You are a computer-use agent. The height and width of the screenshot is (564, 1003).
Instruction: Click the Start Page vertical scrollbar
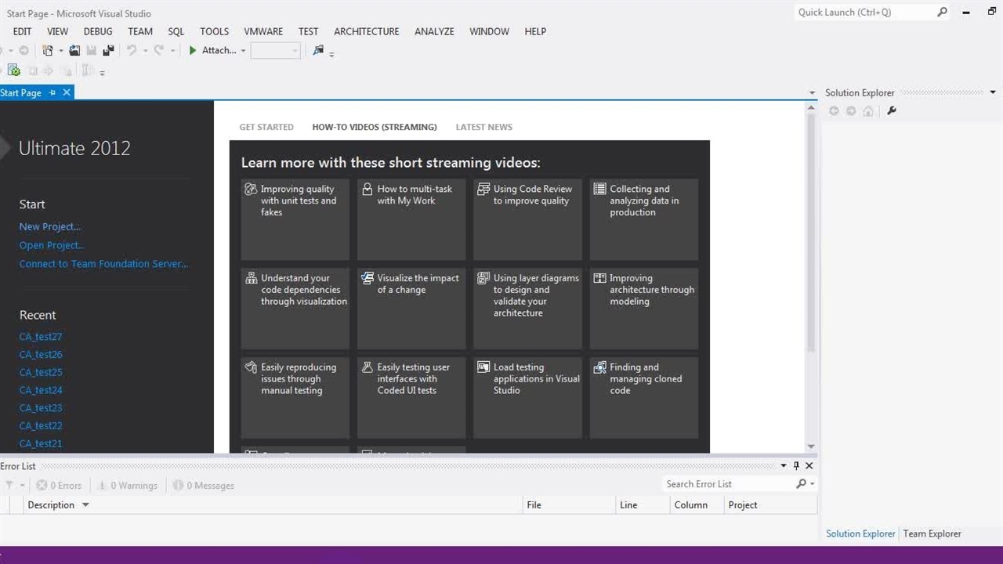coord(811,235)
